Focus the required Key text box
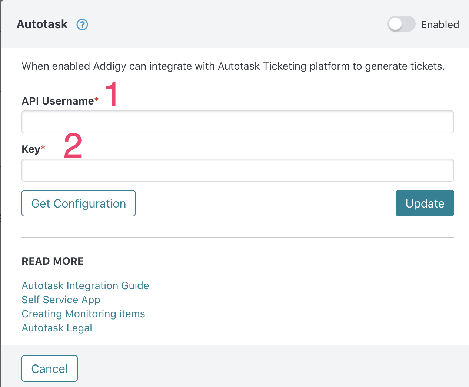Image resolution: width=469 pixels, height=387 pixels. 237,170
